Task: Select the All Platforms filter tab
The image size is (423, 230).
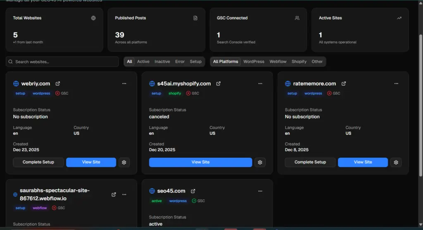Action: coord(226,62)
